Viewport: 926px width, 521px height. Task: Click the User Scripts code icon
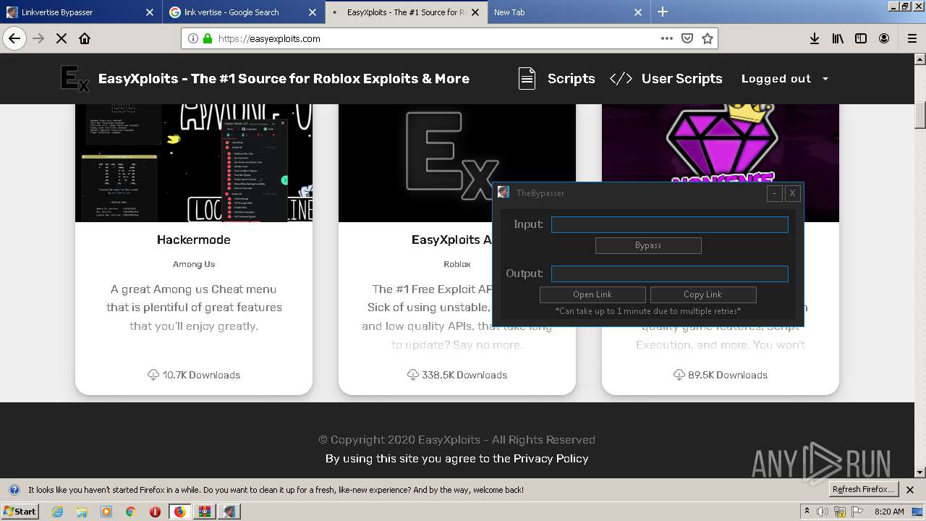[x=621, y=79]
